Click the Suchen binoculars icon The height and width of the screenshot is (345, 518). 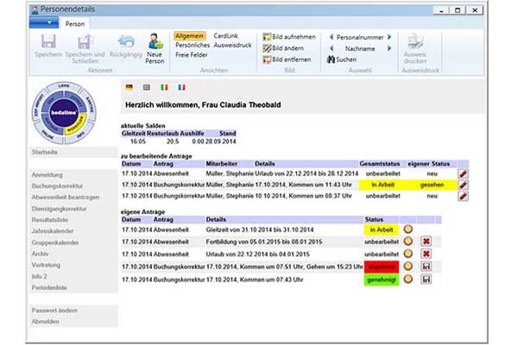click(x=331, y=60)
